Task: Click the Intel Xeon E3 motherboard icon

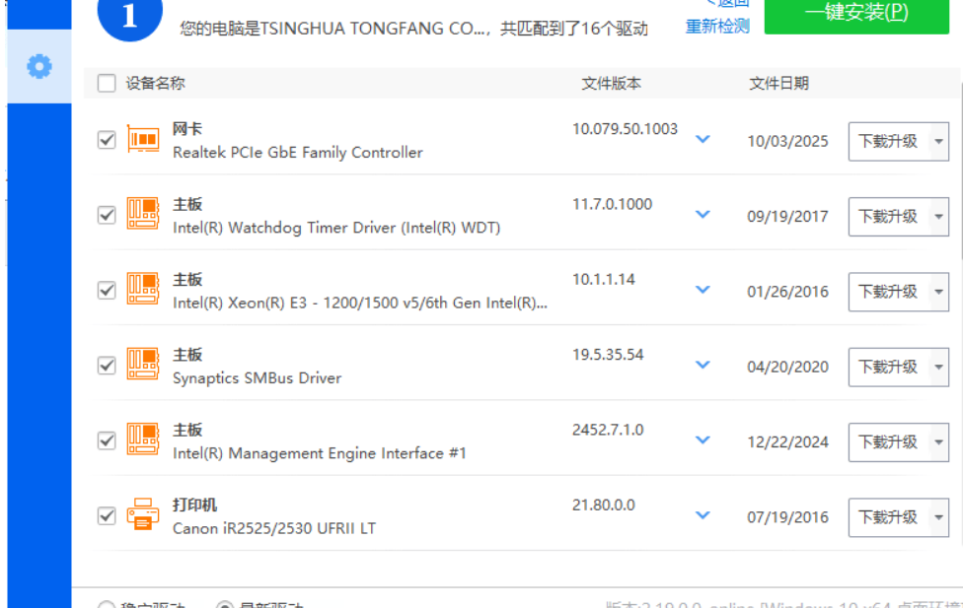Action: coord(142,290)
